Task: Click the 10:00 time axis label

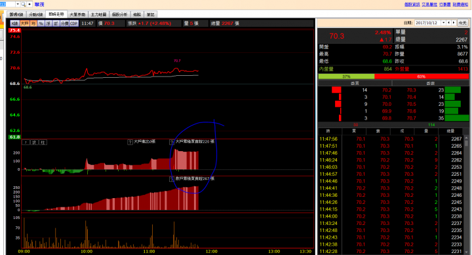Action: click(87, 251)
